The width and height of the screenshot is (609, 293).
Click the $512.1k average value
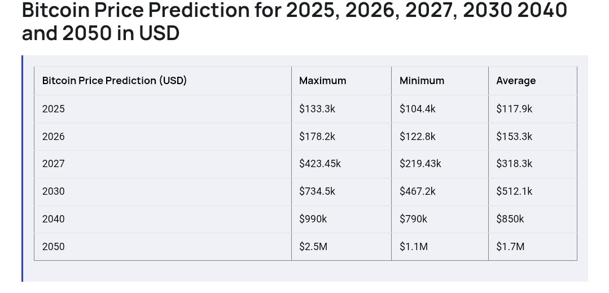click(x=514, y=191)
